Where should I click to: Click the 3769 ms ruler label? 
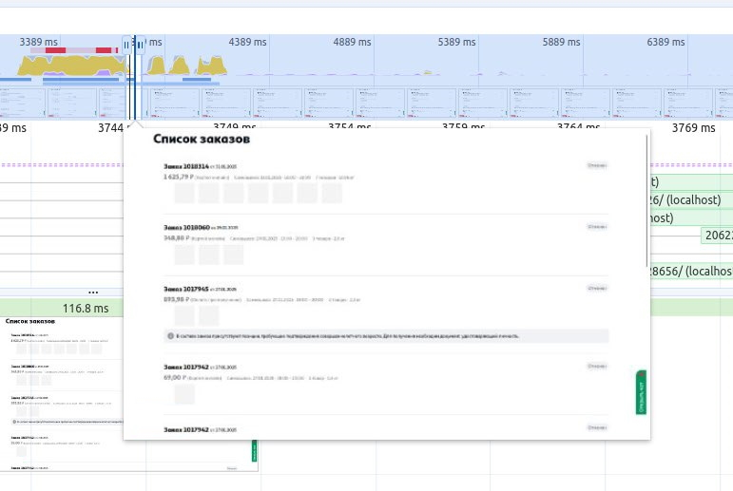(x=693, y=128)
